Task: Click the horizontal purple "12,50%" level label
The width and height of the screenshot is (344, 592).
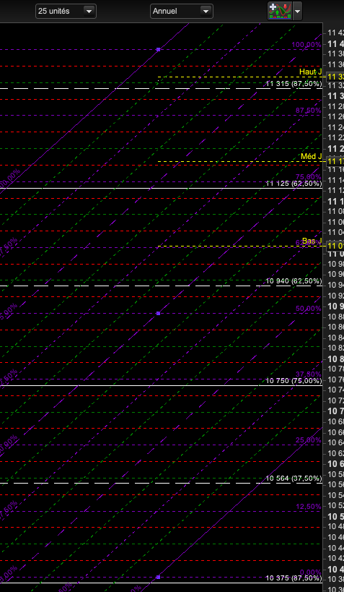Action: click(308, 506)
